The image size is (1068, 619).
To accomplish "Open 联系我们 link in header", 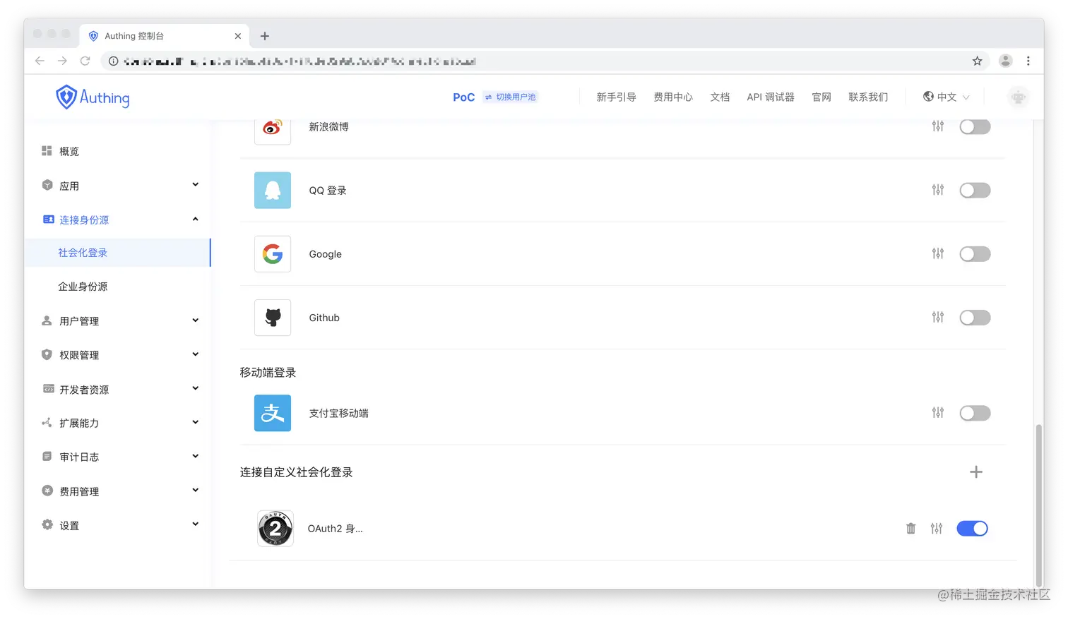I will click(x=868, y=97).
